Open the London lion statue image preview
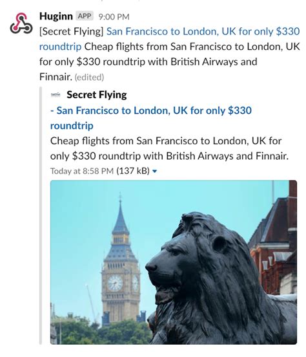Screen dimensions: 306x357 (x=174, y=263)
